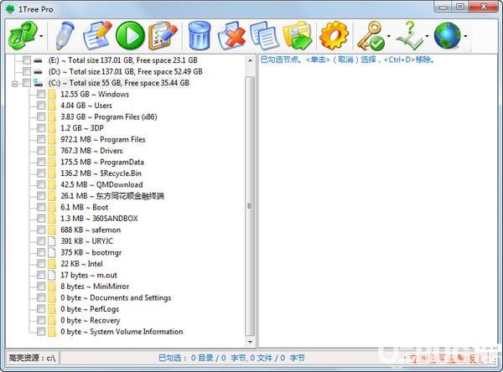Click the status bar selection summary text

tap(231, 358)
